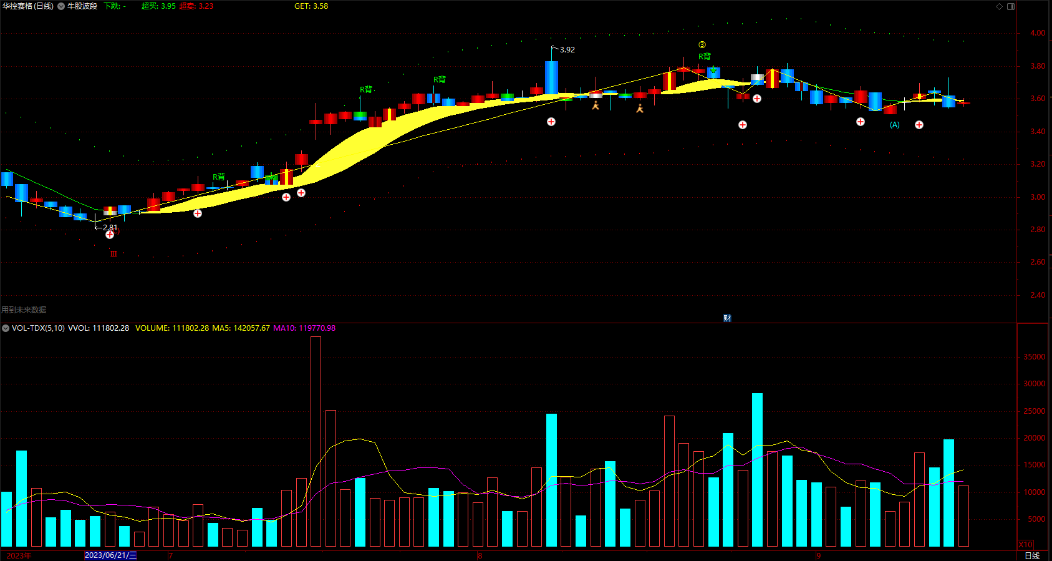Click the 5000 volume axis label

1037,519
